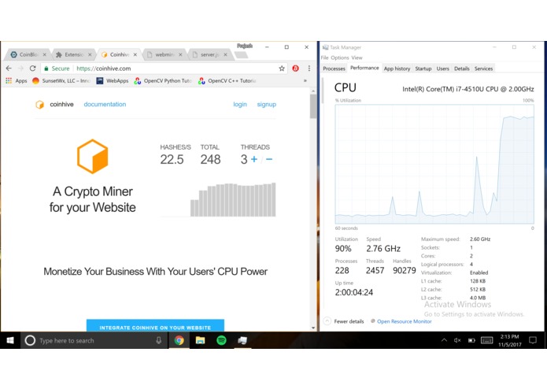Image resolution: width=547 pixels, height=389 pixels.
Task: Open OpenCV C++ Tutorial bookmark
Action: click(x=227, y=80)
